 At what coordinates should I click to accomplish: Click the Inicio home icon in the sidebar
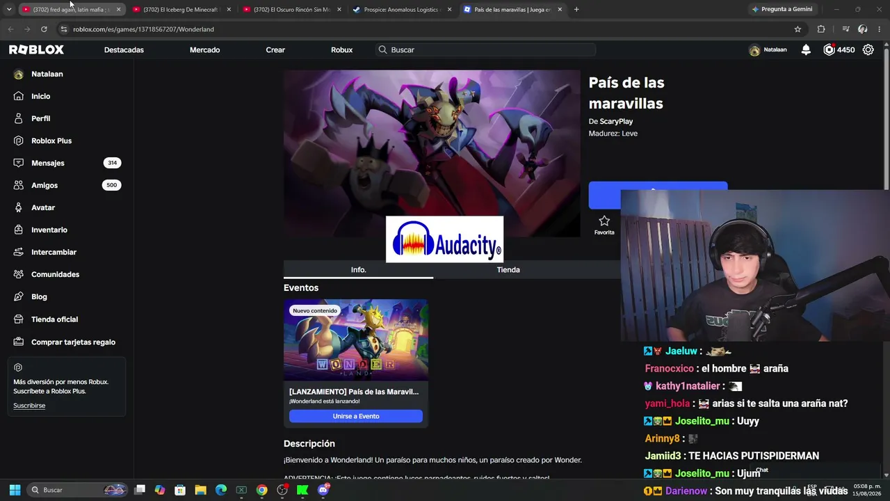[19, 96]
